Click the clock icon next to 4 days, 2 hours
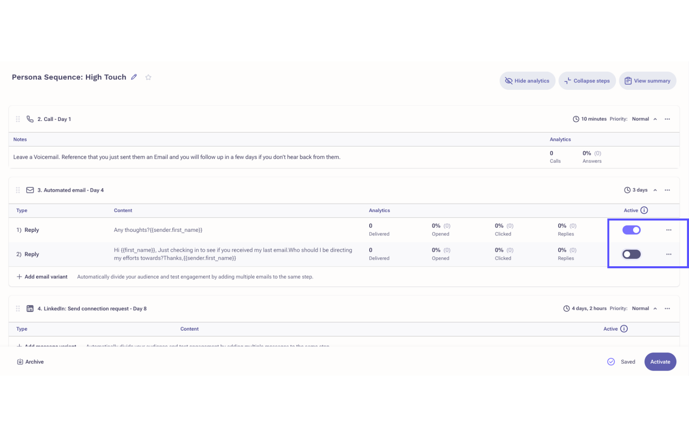This screenshot has width=689, height=437. 566,309
